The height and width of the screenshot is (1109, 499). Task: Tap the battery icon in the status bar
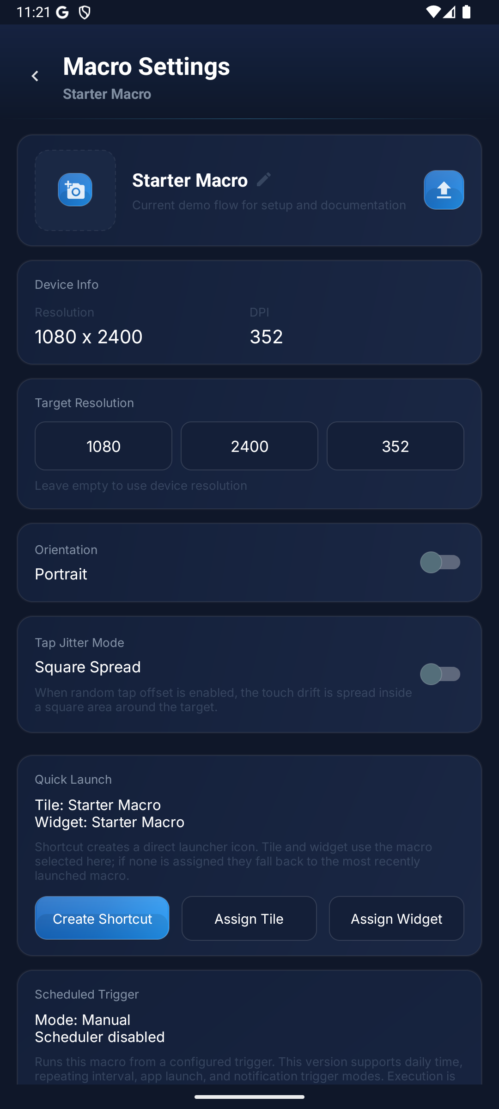tap(466, 12)
